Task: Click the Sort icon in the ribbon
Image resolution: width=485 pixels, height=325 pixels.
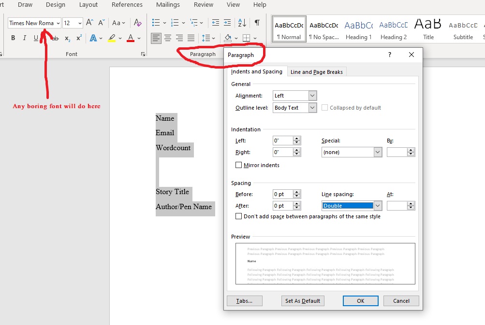Action: [242, 23]
